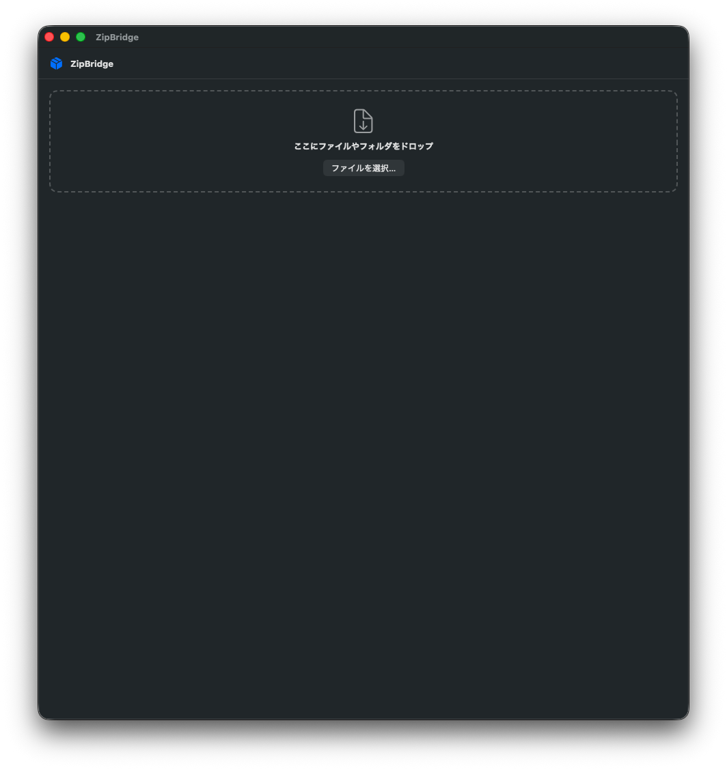Click empty space in the title bar
The image size is (727, 770).
(394, 37)
